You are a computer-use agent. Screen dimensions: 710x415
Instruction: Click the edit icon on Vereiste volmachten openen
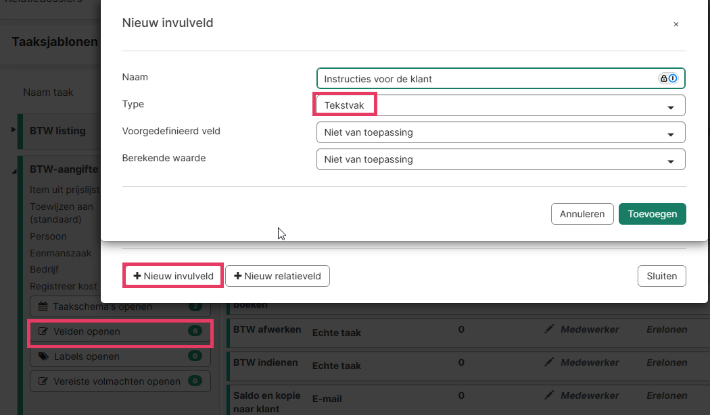pos(43,381)
